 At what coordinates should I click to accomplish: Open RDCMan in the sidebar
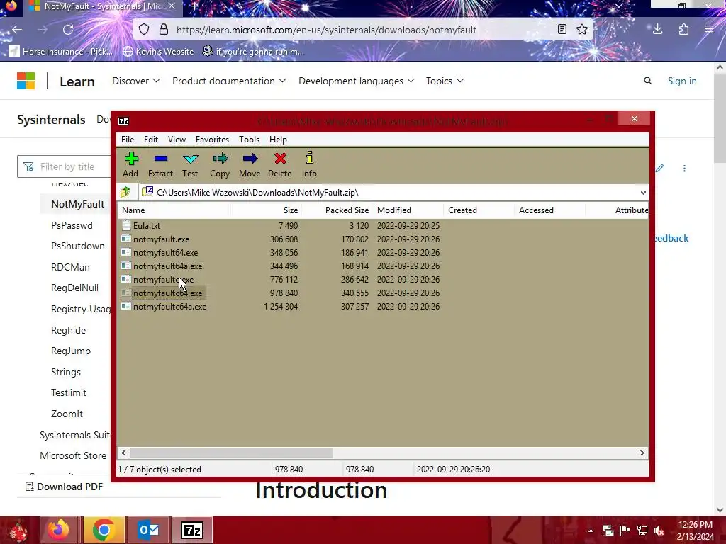click(x=70, y=267)
